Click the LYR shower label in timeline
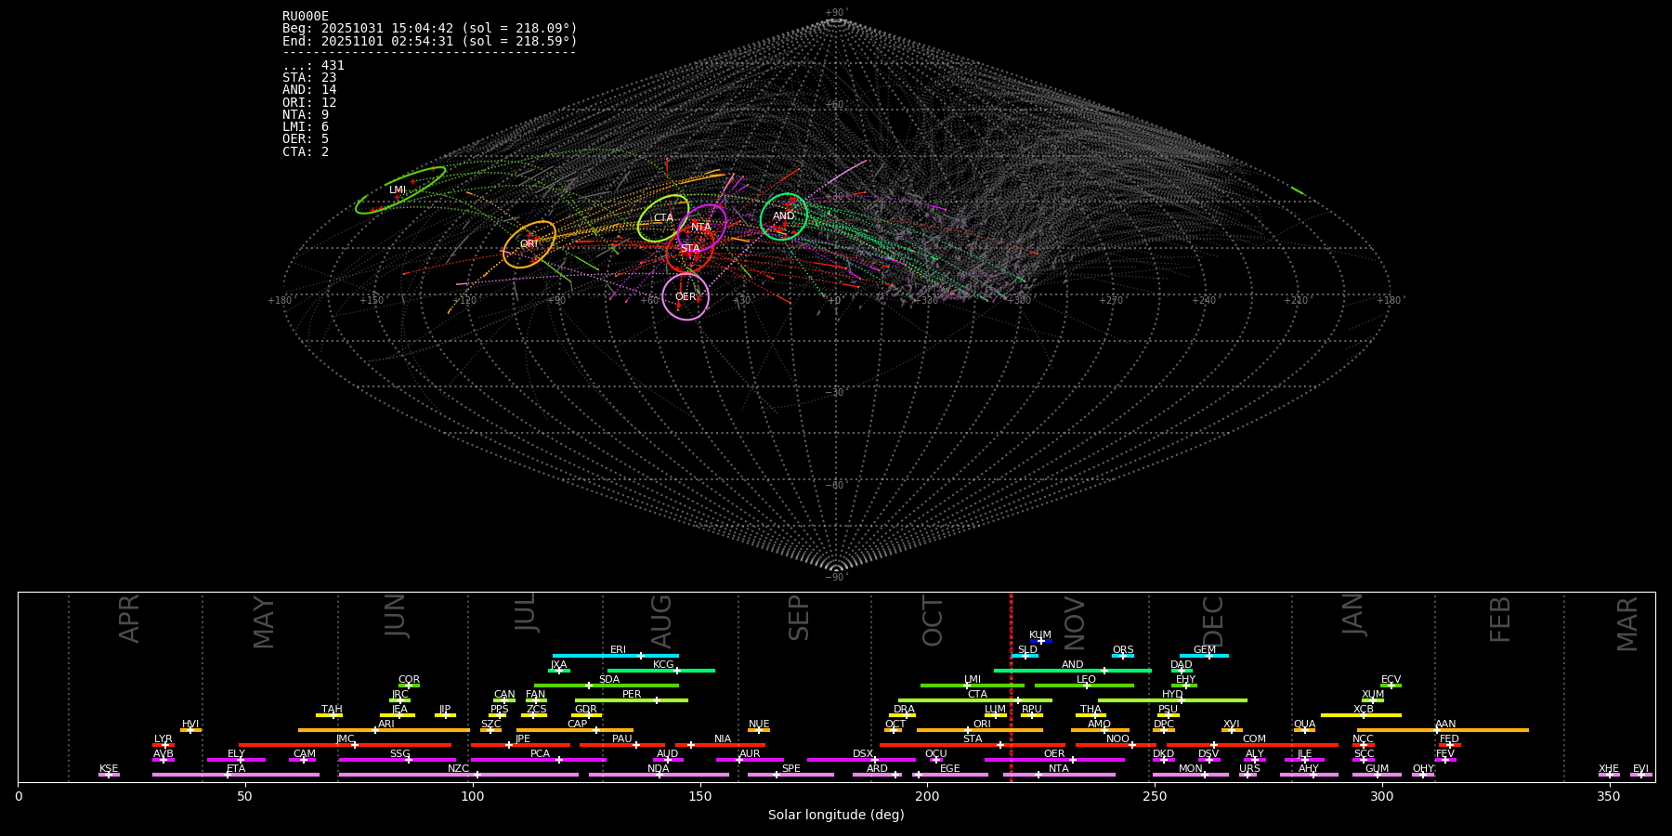Screen dimensions: 1672x836 tap(163, 739)
